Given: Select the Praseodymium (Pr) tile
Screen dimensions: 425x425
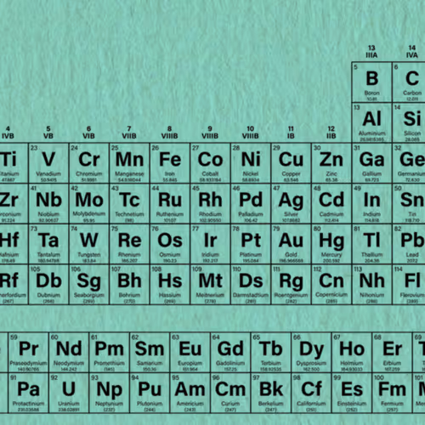Looking at the screenshot, I should coord(28,353).
